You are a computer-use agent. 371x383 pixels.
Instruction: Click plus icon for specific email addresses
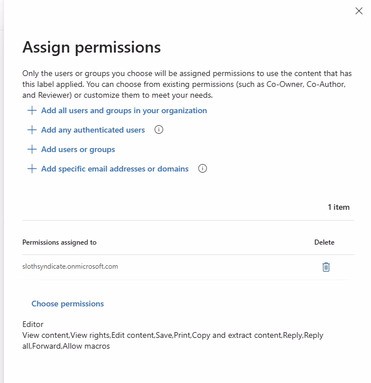tap(32, 169)
